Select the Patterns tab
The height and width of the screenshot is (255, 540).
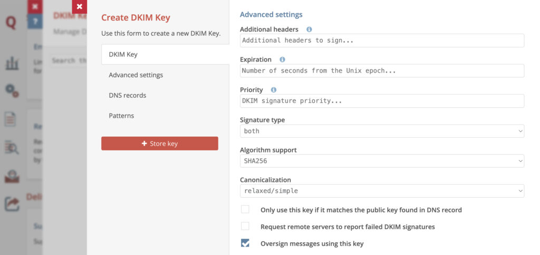121,116
